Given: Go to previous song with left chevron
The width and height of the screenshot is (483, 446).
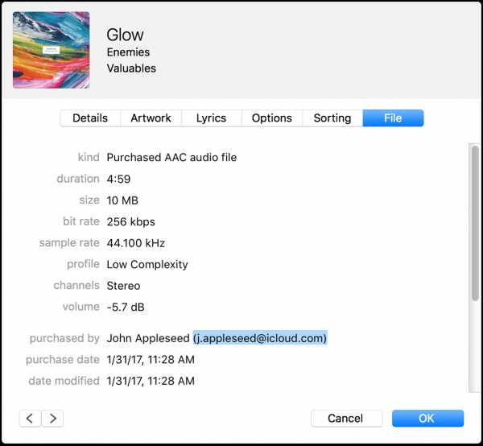Looking at the screenshot, I should [x=30, y=418].
